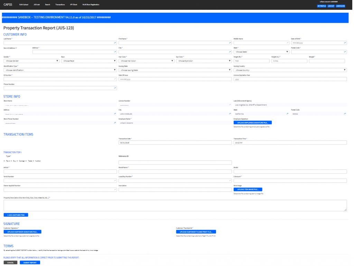Viewport: 354px width, 266px height.
Task: Click the Property Description text area
Action: point(175,205)
